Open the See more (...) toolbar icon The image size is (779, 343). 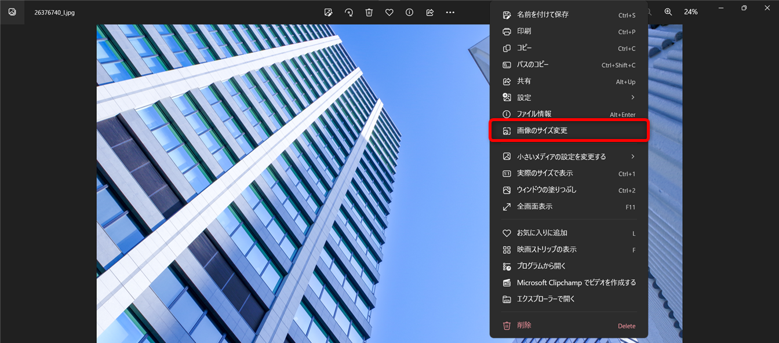[450, 12]
